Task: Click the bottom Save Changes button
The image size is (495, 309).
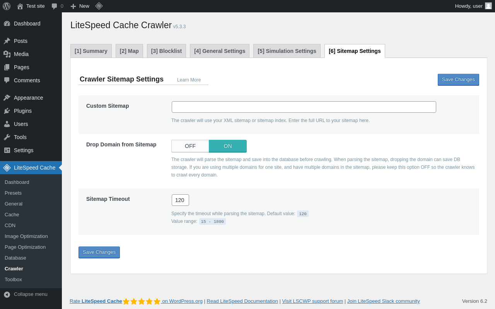Action: pos(99,252)
